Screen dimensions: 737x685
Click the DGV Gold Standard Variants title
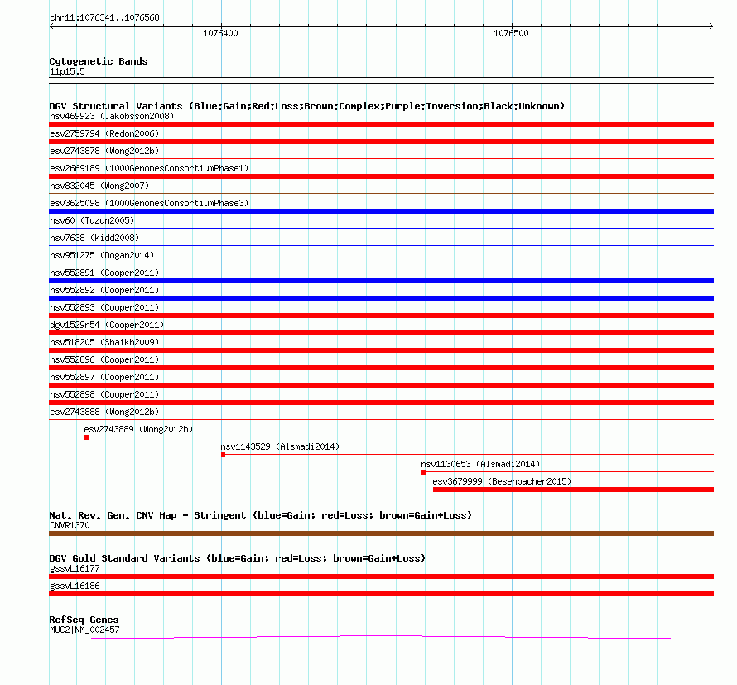pyautogui.click(x=238, y=558)
